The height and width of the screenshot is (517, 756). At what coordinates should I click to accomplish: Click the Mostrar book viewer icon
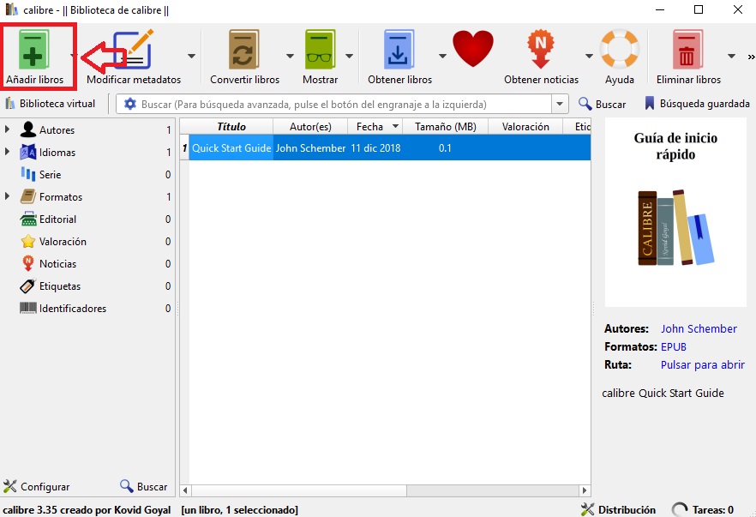tap(321, 50)
